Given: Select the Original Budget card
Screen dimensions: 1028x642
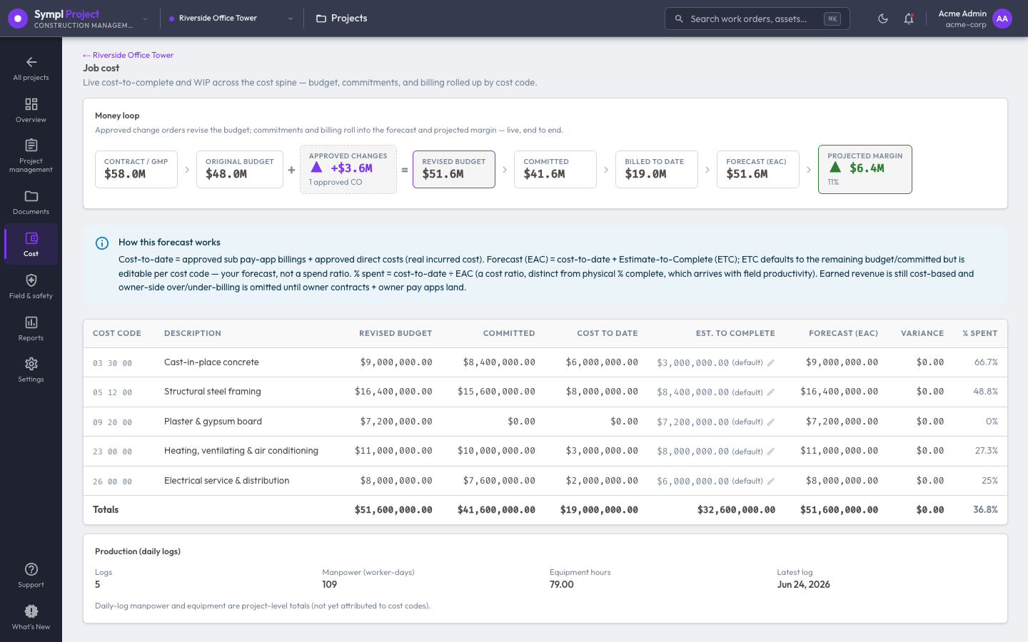Looking at the screenshot, I should pyautogui.click(x=240, y=169).
